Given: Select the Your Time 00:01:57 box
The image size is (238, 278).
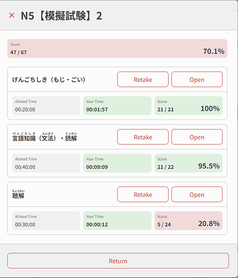Looking at the screenshot, I should click(117, 106).
